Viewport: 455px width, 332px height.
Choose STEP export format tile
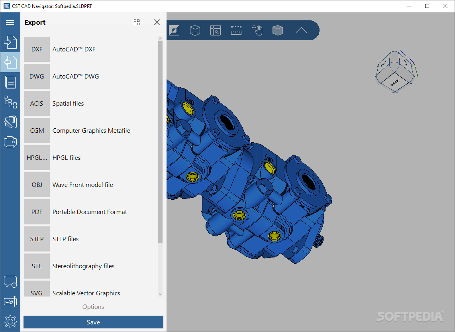click(37, 239)
